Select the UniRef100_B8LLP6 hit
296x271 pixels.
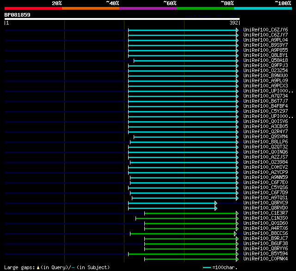(265, 142)
